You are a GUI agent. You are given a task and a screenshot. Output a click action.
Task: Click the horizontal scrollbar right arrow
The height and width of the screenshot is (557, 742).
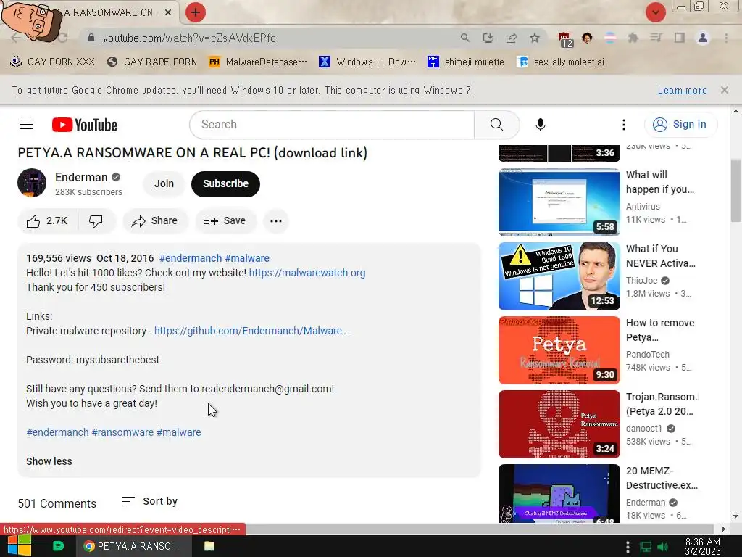[724, 529]
